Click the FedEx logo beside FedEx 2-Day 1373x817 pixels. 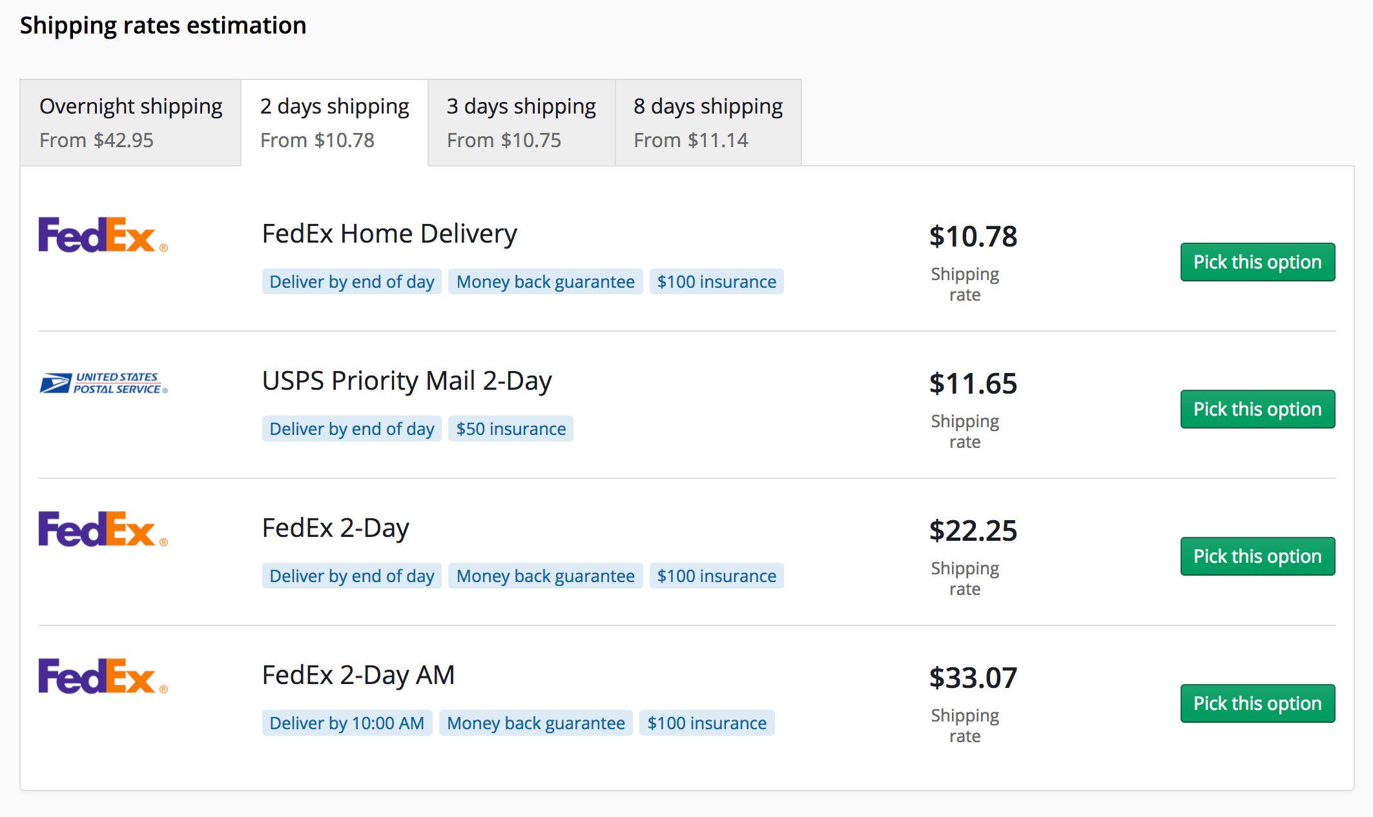[x=103, y=529]
